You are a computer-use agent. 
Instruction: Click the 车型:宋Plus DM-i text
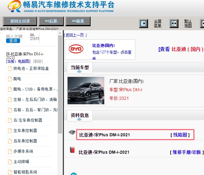tap(126, 90)
